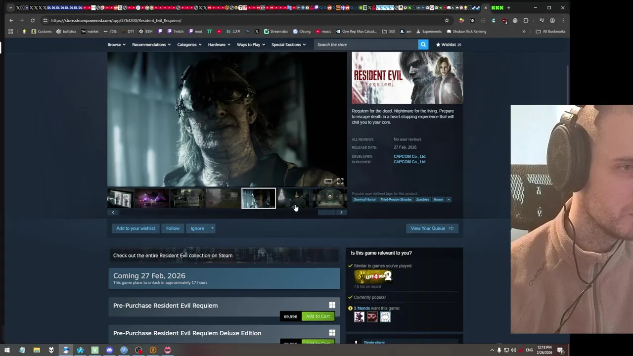Click the plus button to add a tag
The width and height of the screenshot is (633, 356).
point(449,199)
